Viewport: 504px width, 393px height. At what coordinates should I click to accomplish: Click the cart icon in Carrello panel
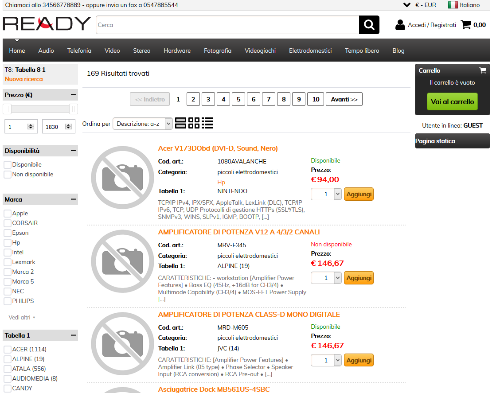[x=482, y=70]
